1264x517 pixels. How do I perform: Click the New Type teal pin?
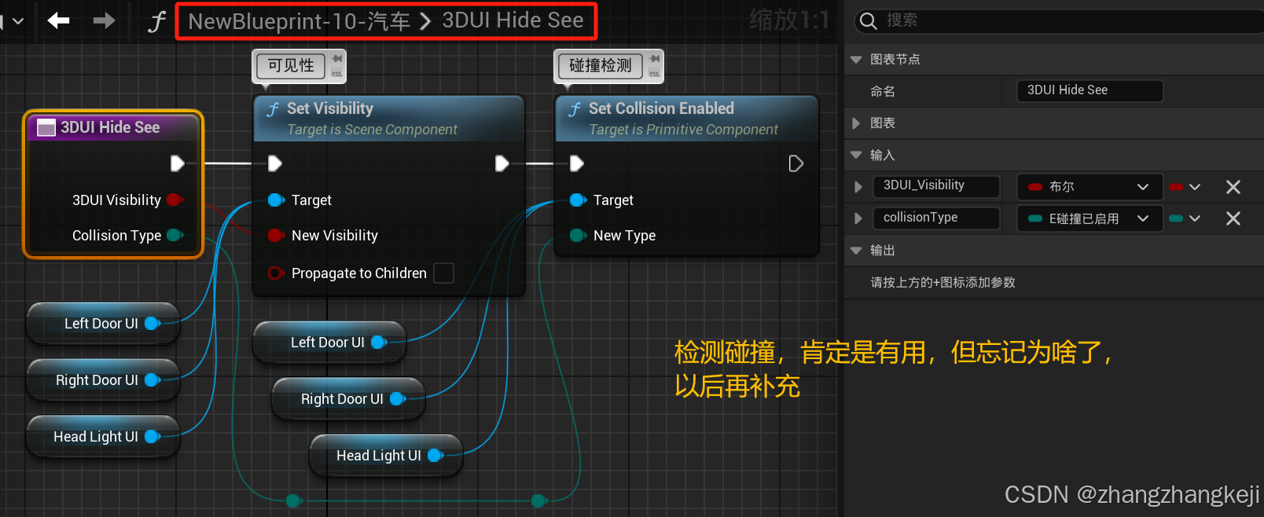coord(578,236)
